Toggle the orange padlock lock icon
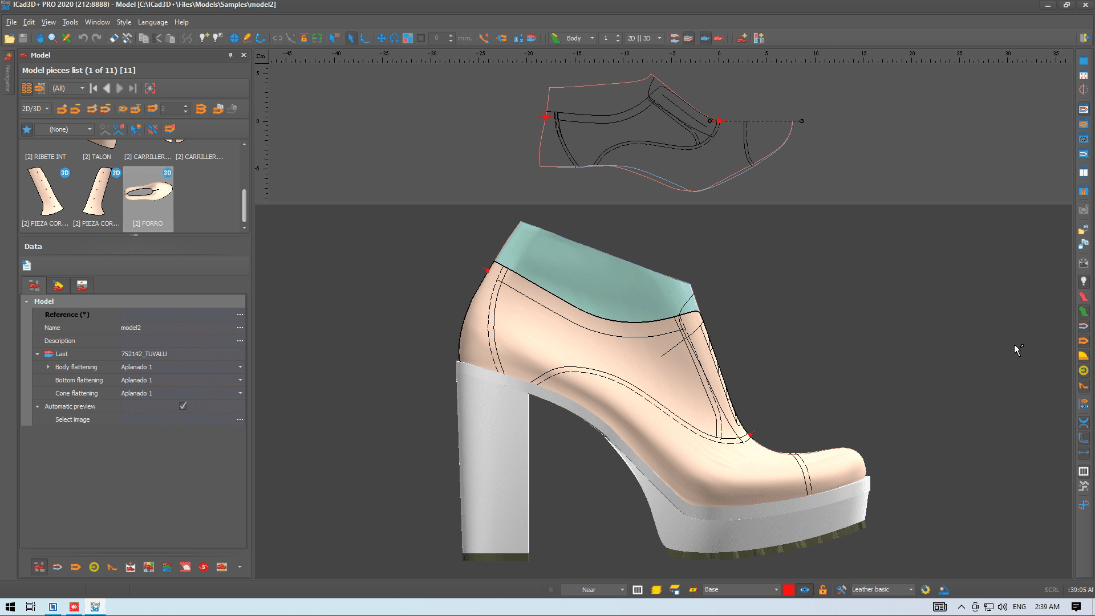The height and width of the screenshot is (616, 1095). (x=822, y=590)
